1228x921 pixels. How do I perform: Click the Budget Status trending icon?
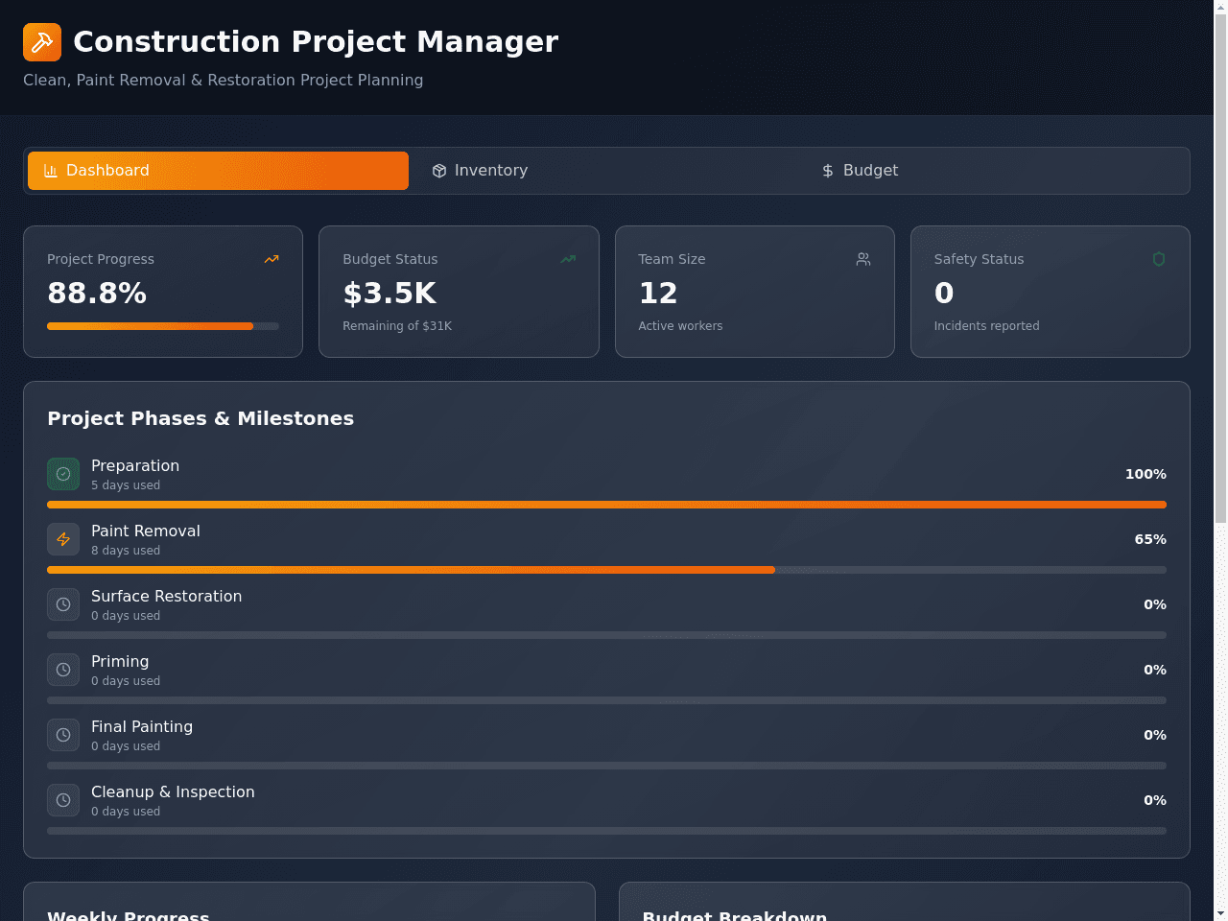pos(568,259)
